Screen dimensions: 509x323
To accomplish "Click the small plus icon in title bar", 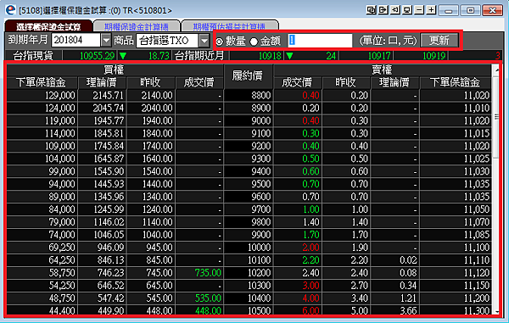I will coord(431,10).
